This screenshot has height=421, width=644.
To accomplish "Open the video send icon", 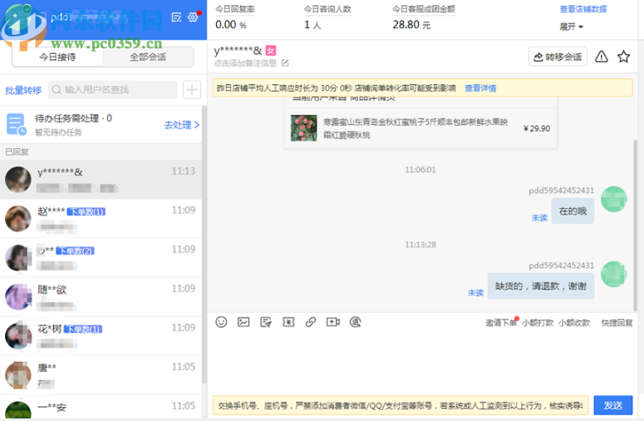I will tap(332, 322).
